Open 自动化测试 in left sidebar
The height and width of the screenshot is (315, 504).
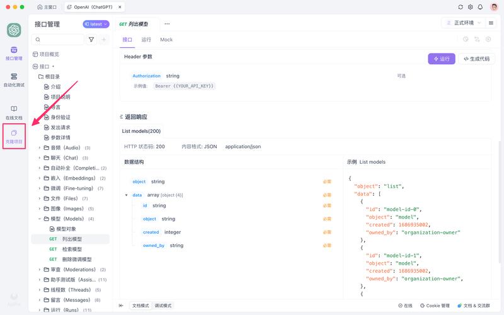(14, 80)
